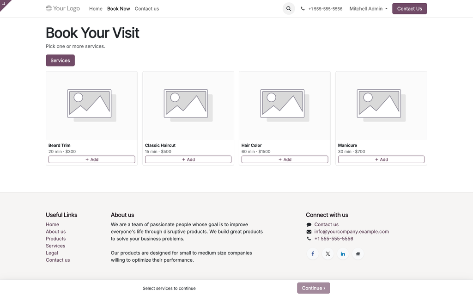Click the Your Logo image

[x=63, y=8]
